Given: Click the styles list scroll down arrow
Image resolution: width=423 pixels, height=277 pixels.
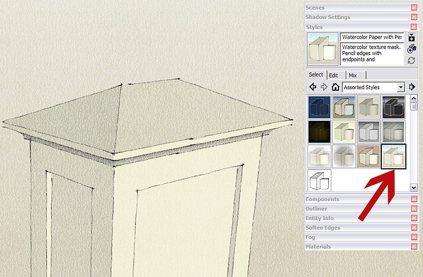Looking at the screenshot, I should tap(414, 187).
